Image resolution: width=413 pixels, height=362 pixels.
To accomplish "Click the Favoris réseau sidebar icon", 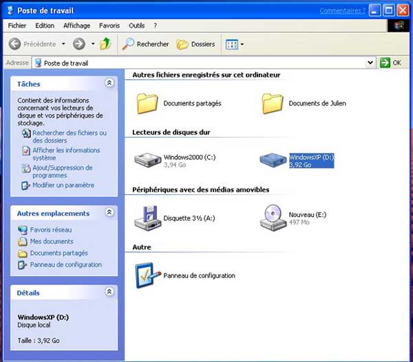I will point(23,230).
